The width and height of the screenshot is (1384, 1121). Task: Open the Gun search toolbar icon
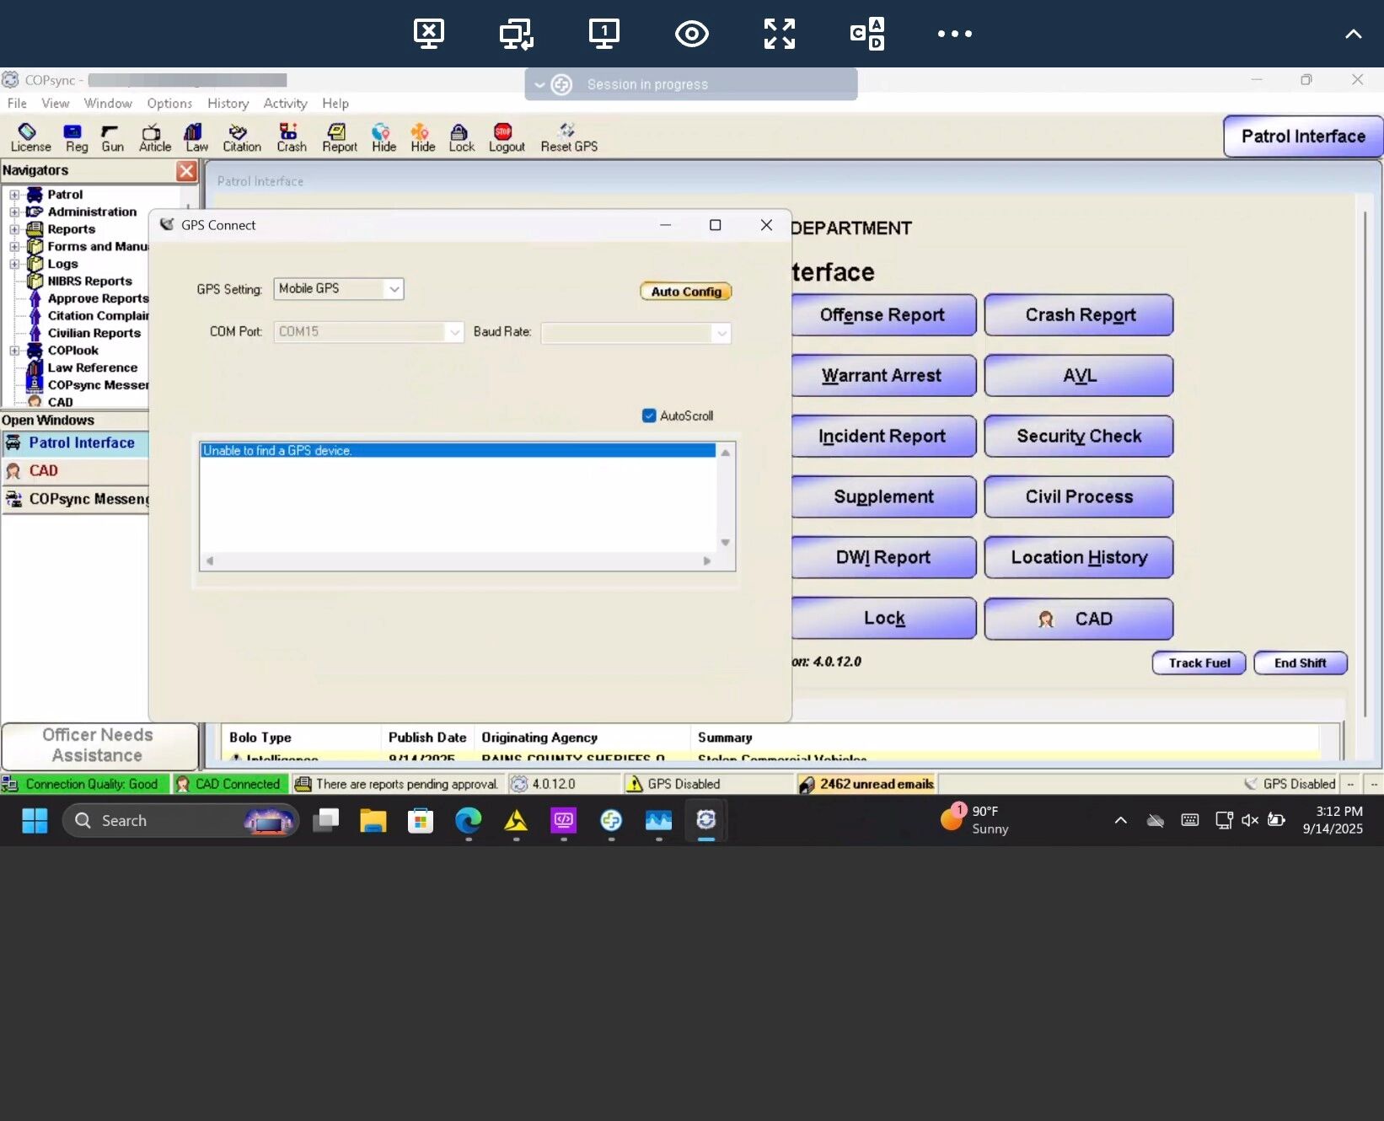tap(112, 137)
